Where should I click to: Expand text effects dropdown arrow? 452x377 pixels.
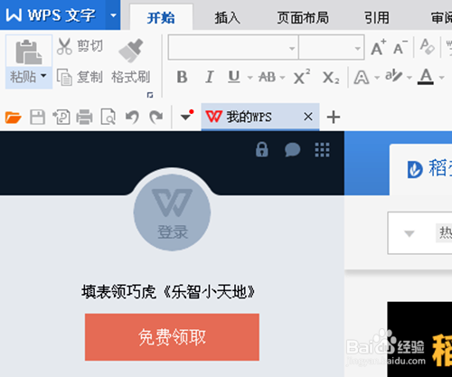point(377,78)
